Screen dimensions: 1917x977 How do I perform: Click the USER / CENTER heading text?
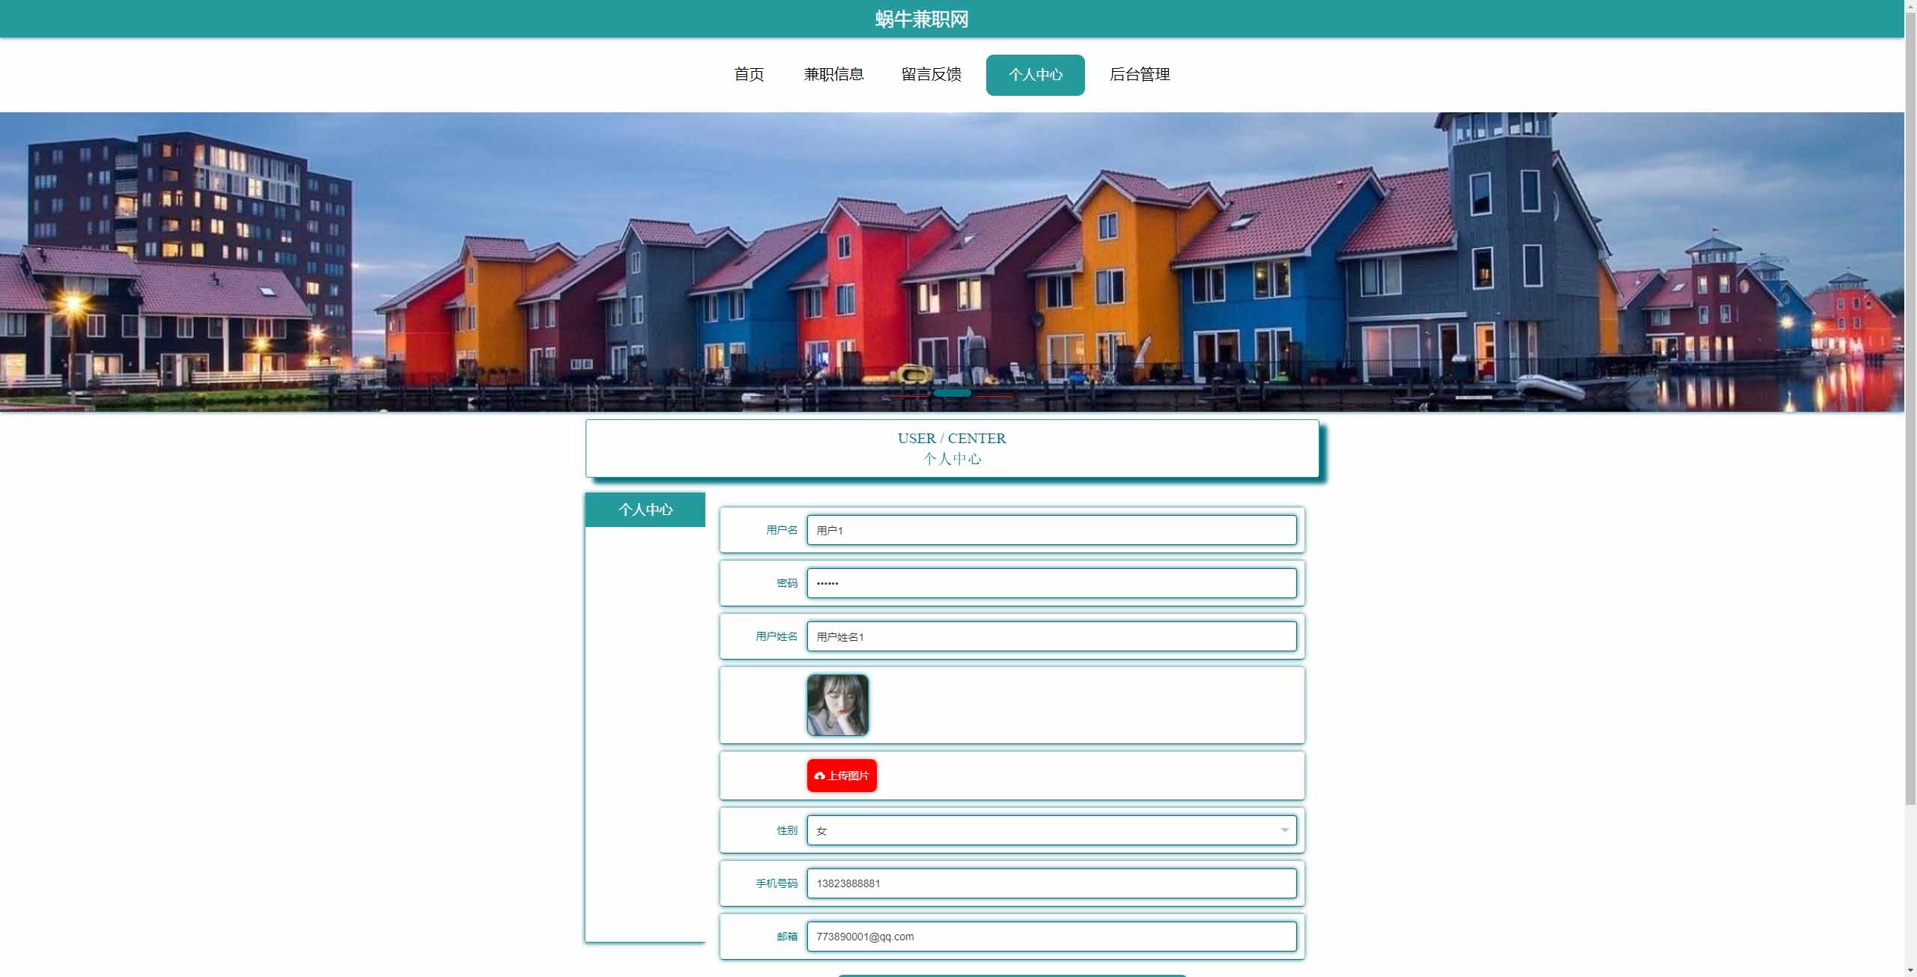pos(952,438)
